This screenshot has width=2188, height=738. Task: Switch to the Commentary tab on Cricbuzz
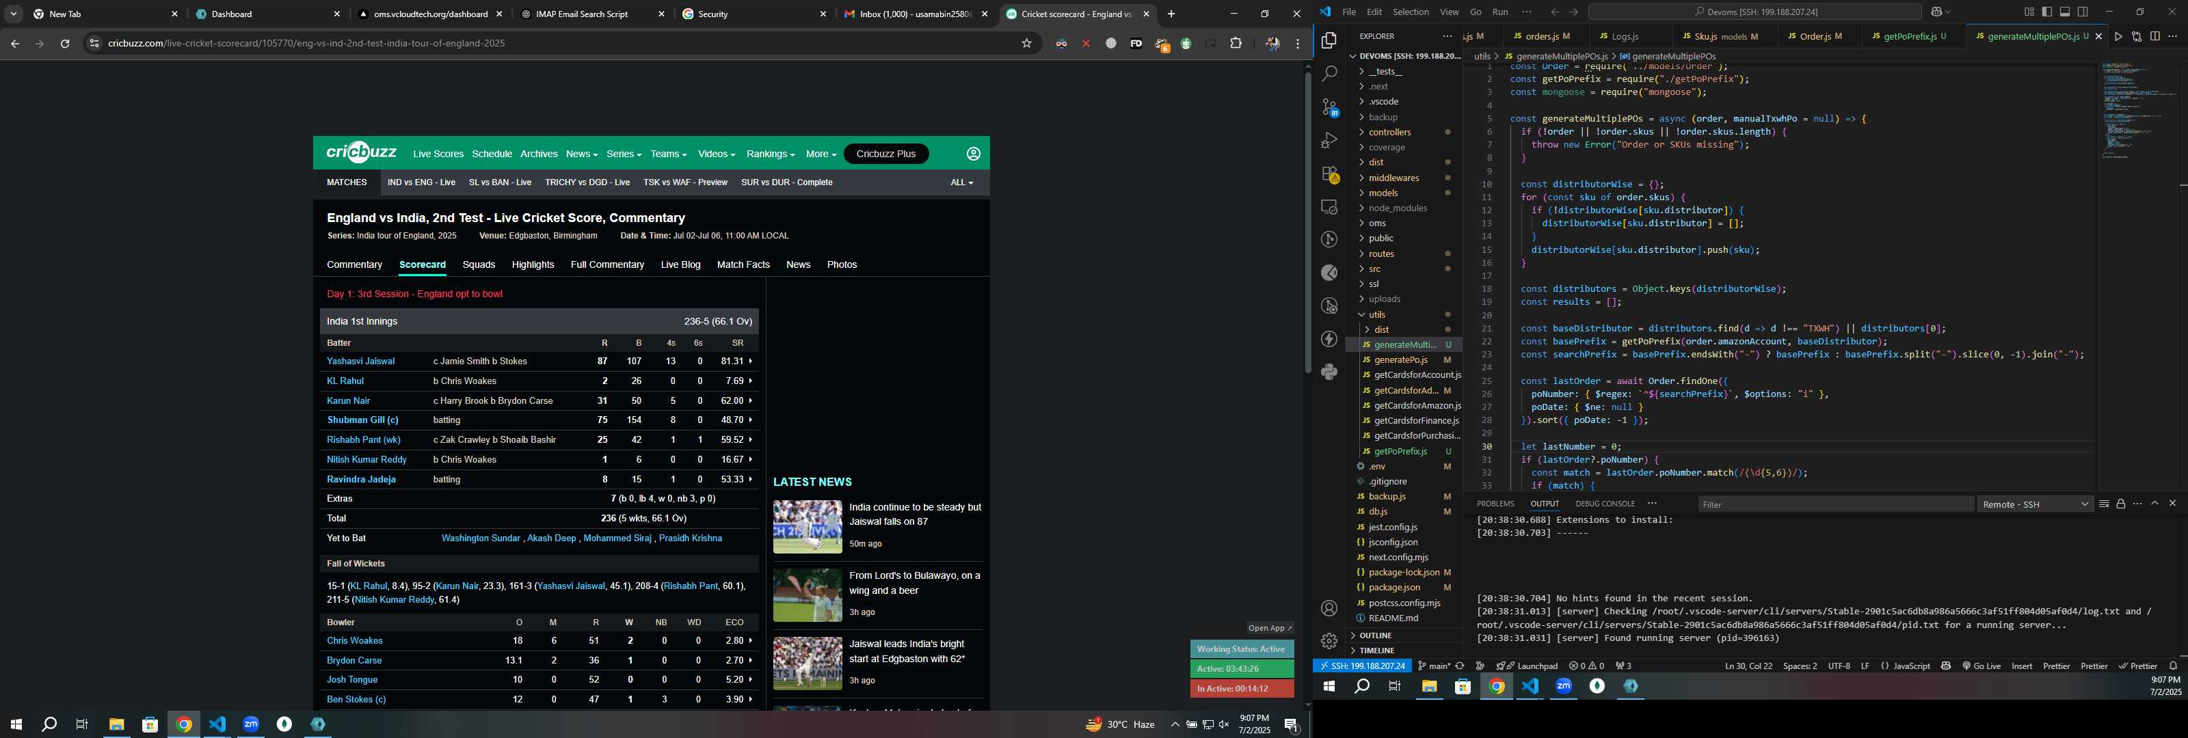click(x=354, y=265)
